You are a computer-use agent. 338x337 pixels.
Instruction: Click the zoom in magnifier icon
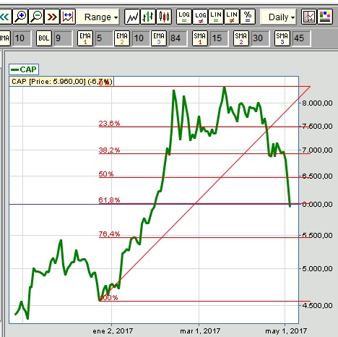pos(20,17)
